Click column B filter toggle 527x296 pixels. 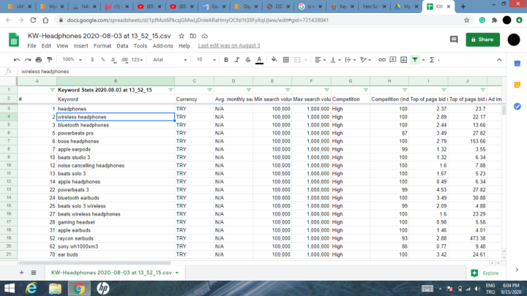(x=171, y=90)
